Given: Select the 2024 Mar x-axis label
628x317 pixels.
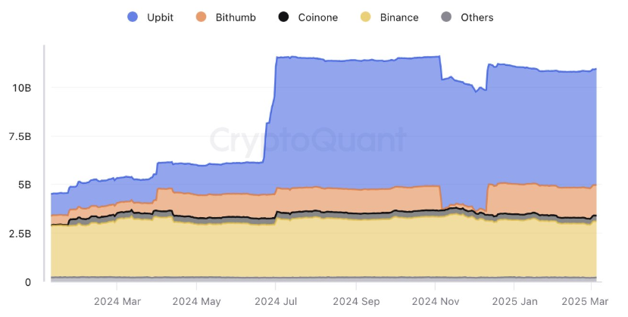Looking at the screenshot, I should 117,300.
